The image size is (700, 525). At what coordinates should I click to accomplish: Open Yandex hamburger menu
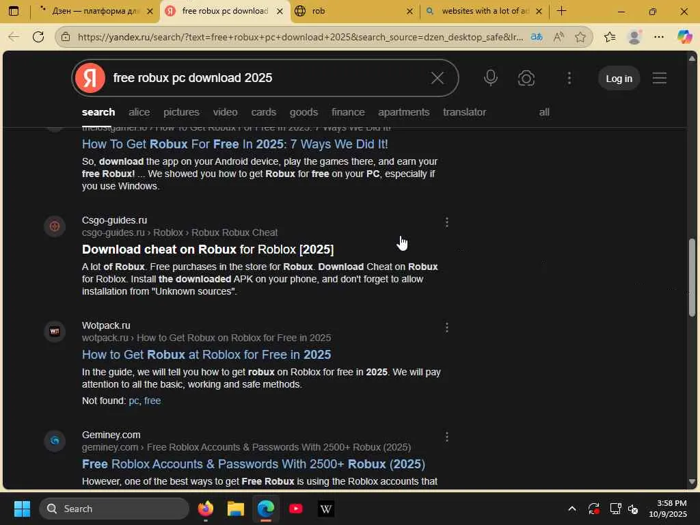[660, 79]
